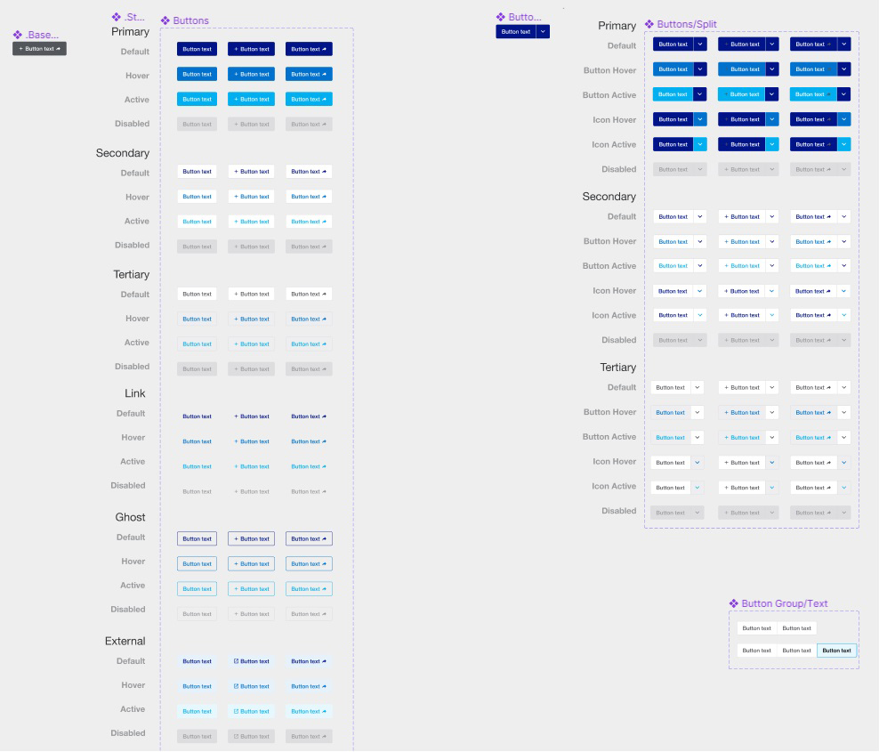Screen dimensions: 879x752
Task: Click the Link Default text-only button
Action: click(x=197, y=416)
